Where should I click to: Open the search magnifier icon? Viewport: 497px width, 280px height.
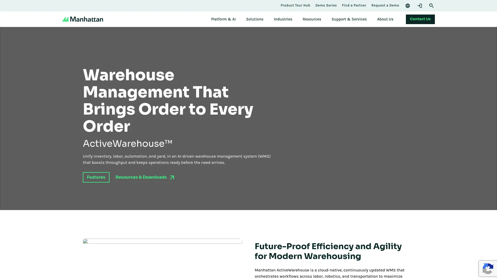click(x=432, y=6)
